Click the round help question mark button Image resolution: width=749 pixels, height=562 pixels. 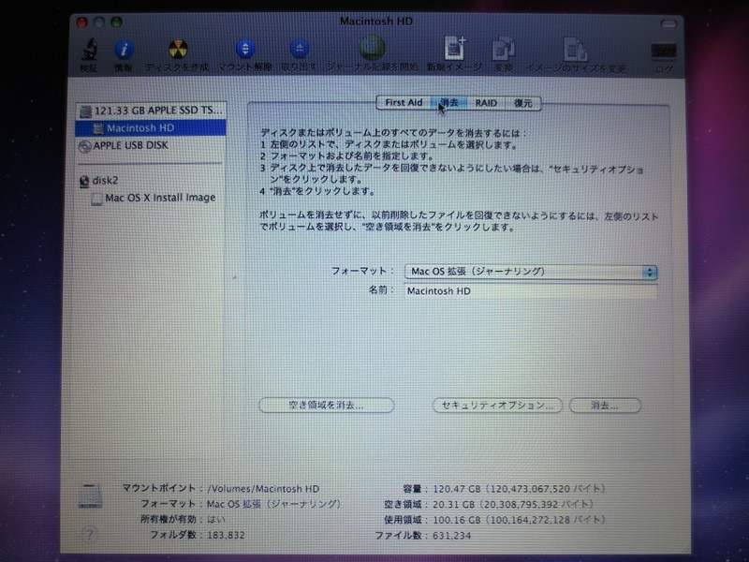pos(89,534)
